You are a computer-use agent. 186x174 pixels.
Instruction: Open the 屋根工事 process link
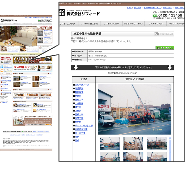coord(79,114)
